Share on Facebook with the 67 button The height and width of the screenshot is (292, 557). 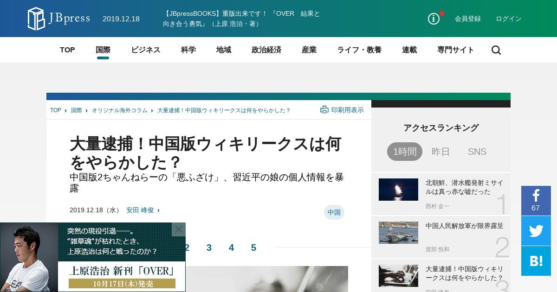pos(536,201)
